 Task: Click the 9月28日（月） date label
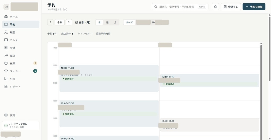[83, 22]
